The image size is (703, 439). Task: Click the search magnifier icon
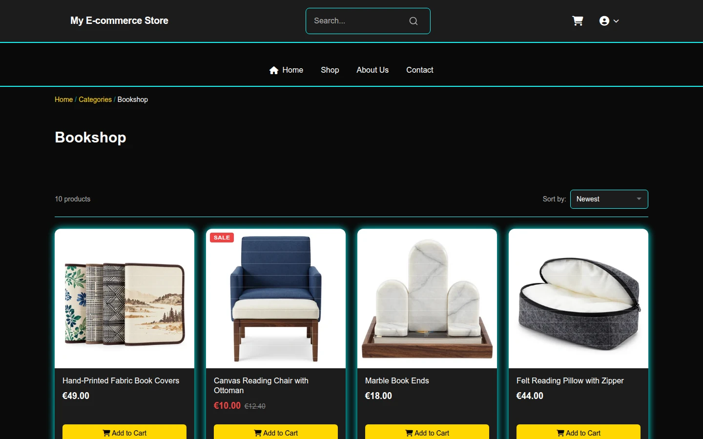[414, 21]
